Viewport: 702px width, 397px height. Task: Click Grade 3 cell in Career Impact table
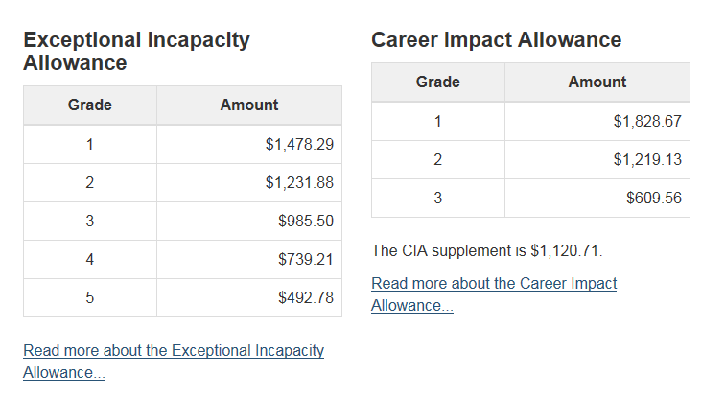(438, 198)
